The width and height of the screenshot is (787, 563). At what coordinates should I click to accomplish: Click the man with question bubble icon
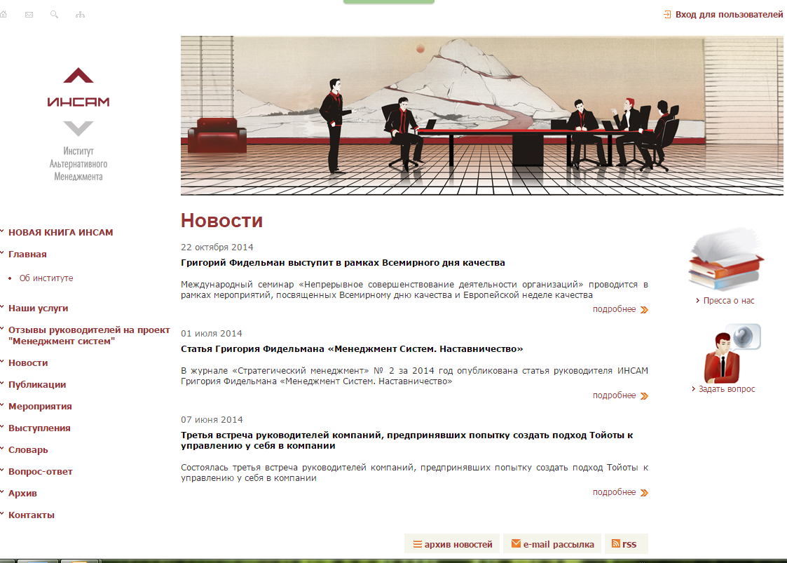point(732,353)
